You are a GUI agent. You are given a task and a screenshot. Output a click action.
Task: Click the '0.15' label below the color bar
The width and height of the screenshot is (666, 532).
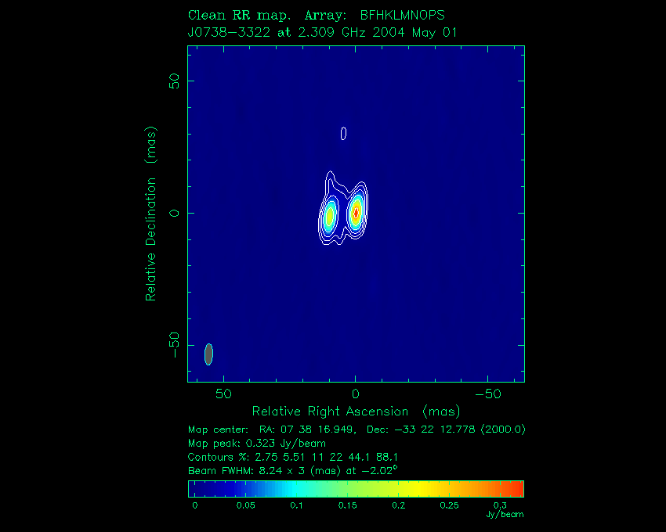[x=347, y=505]
